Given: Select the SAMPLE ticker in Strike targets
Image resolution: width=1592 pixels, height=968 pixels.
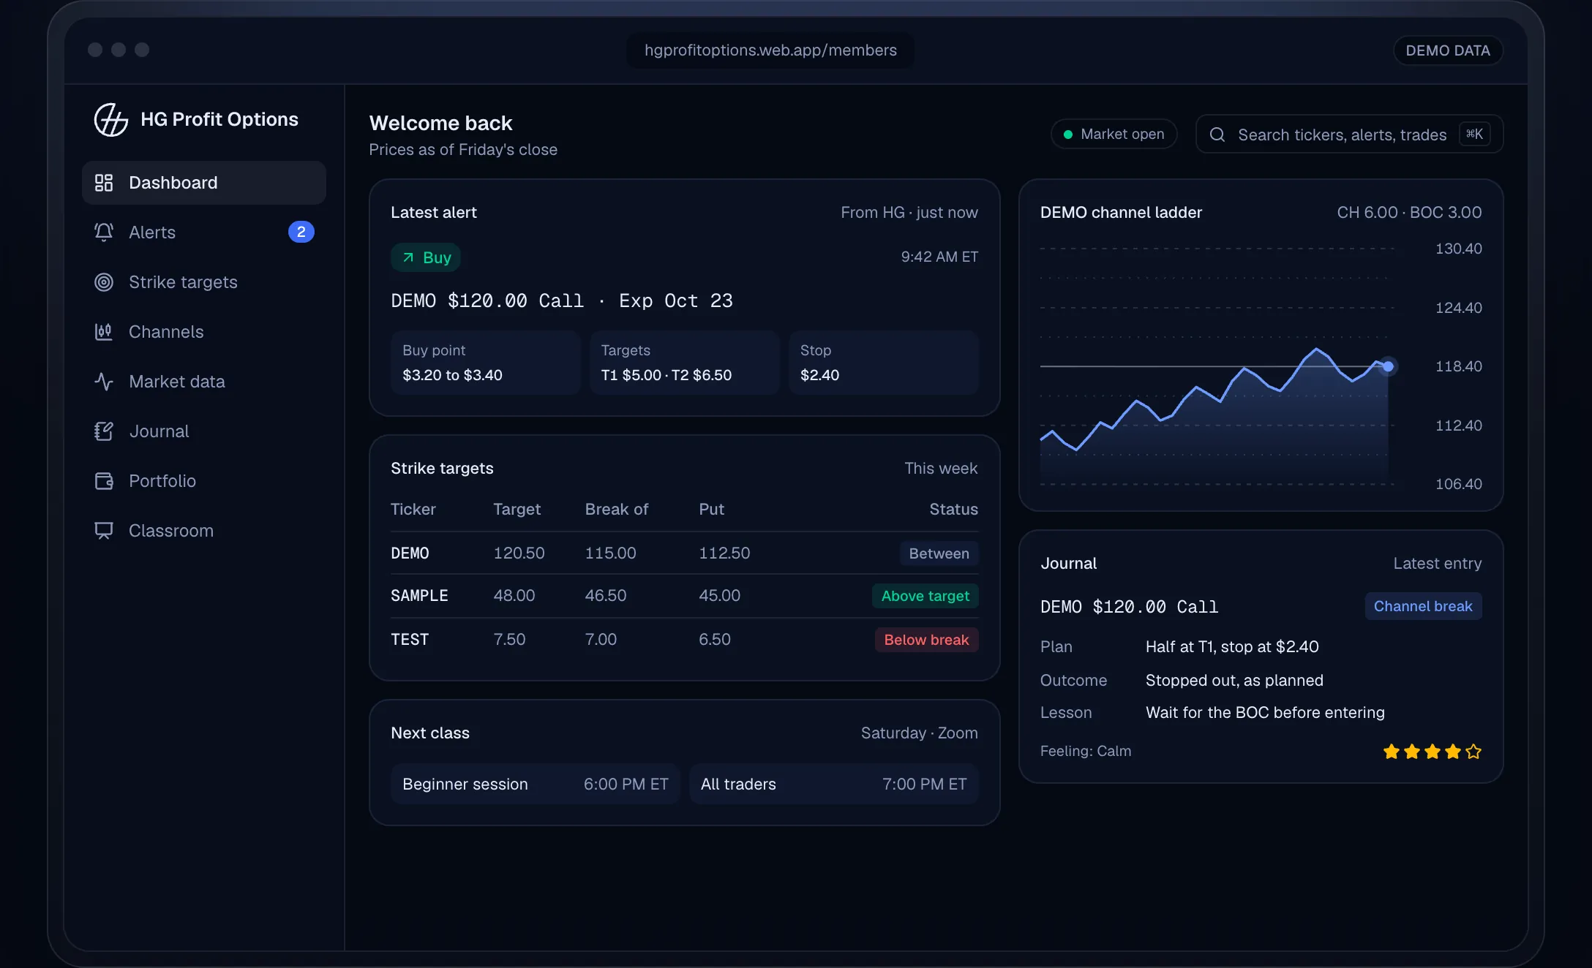Looking at the screenshot, I should pyautogui.click(x=419, y=596).
